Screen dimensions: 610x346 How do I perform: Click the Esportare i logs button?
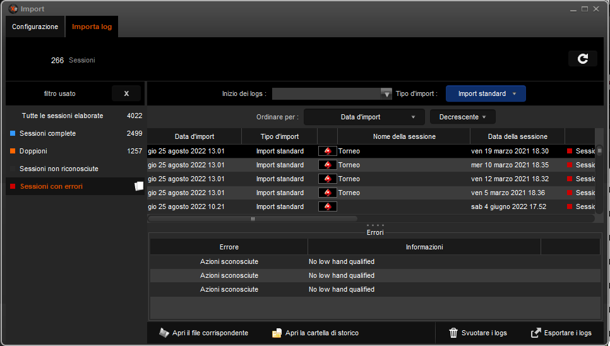(x=561, y=333)
